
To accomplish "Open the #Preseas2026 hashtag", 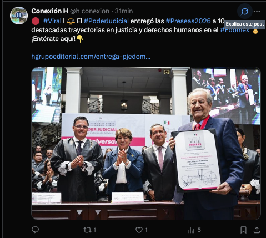I will click(x=188, y=21).
